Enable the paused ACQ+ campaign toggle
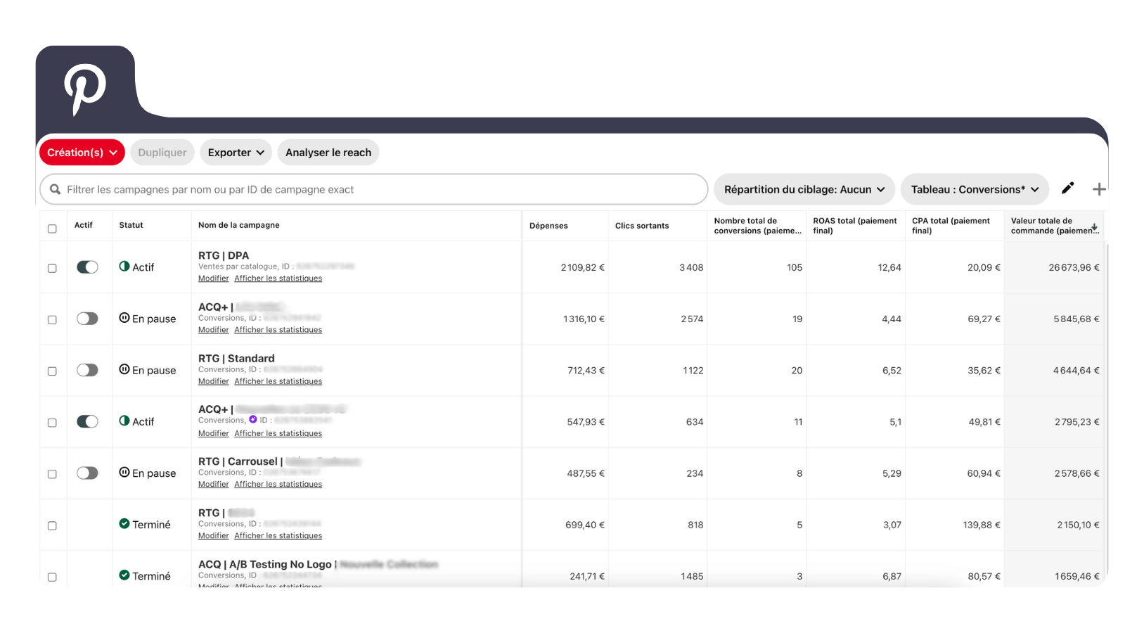1144x633 pixels. click(88, 318)
